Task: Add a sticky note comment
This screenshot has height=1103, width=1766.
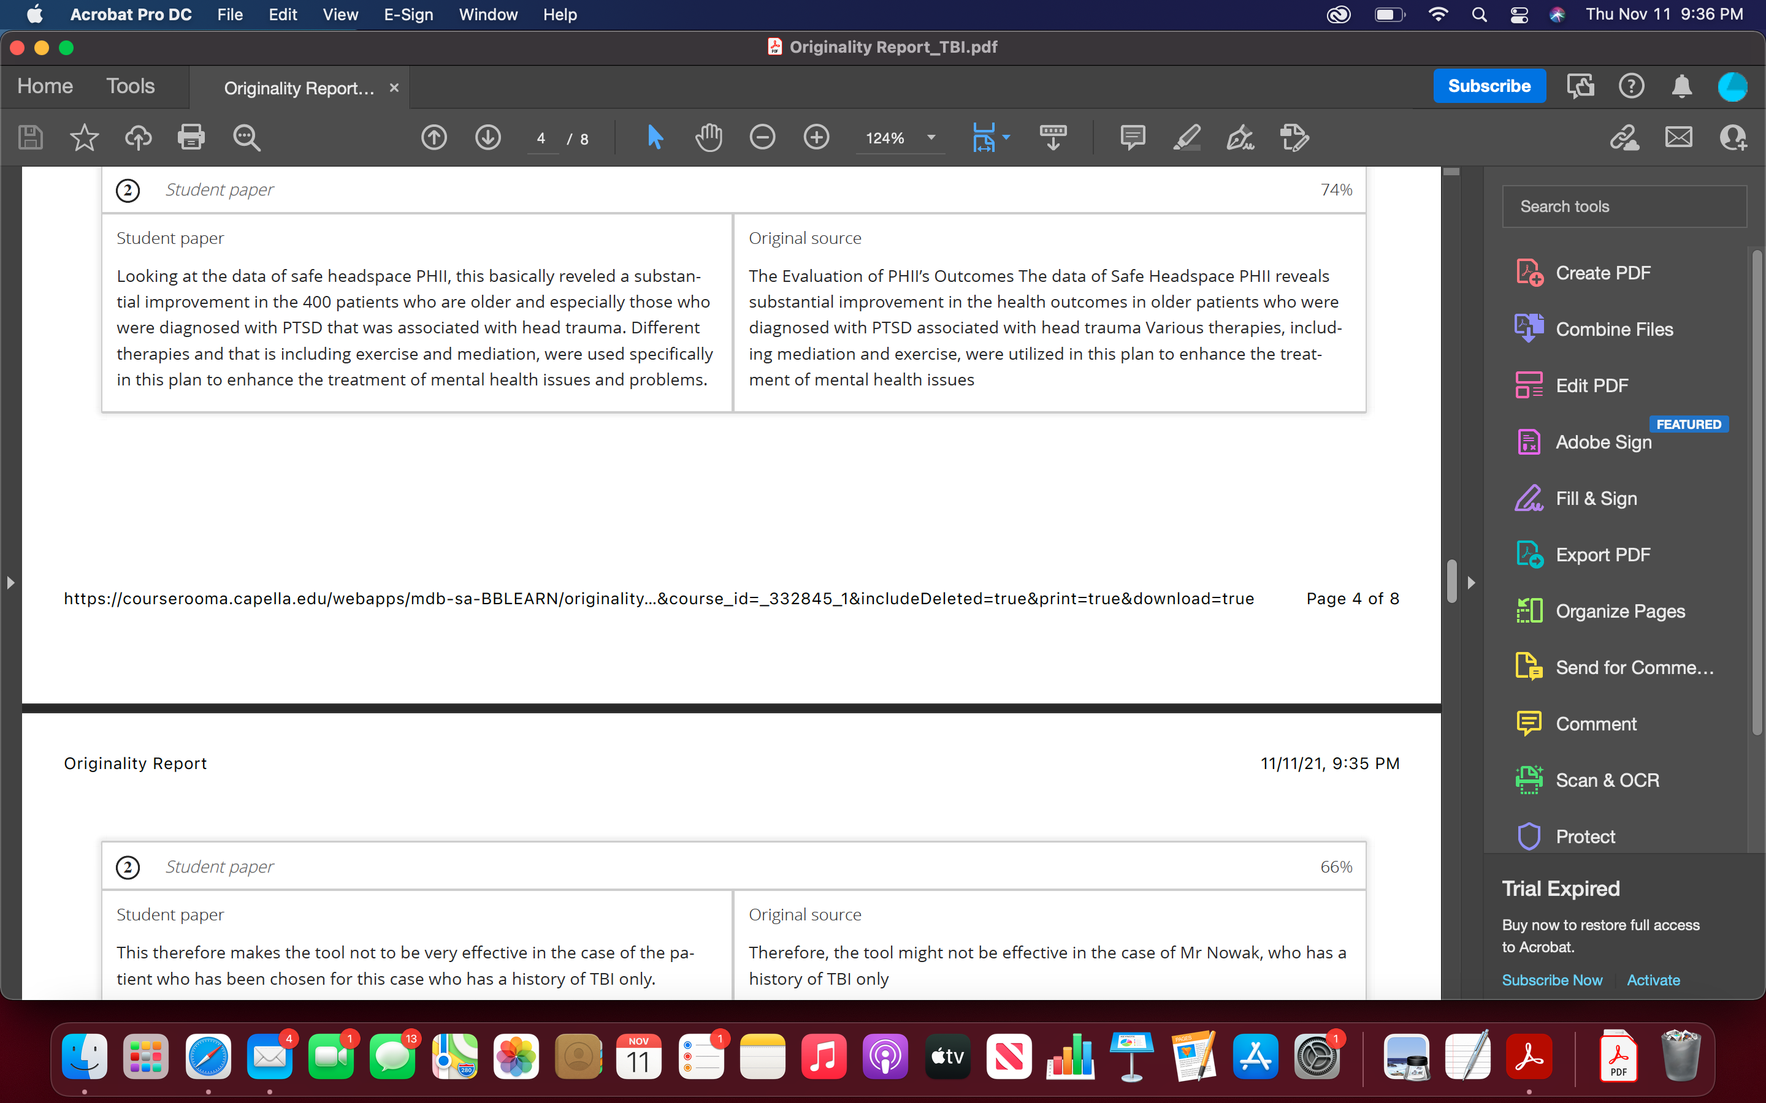Action: tap(1133, 137)
